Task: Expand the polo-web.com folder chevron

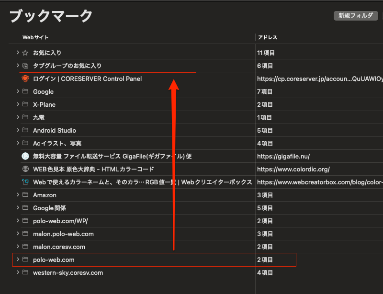Action: pyautogui.click(x=18, y=260)
